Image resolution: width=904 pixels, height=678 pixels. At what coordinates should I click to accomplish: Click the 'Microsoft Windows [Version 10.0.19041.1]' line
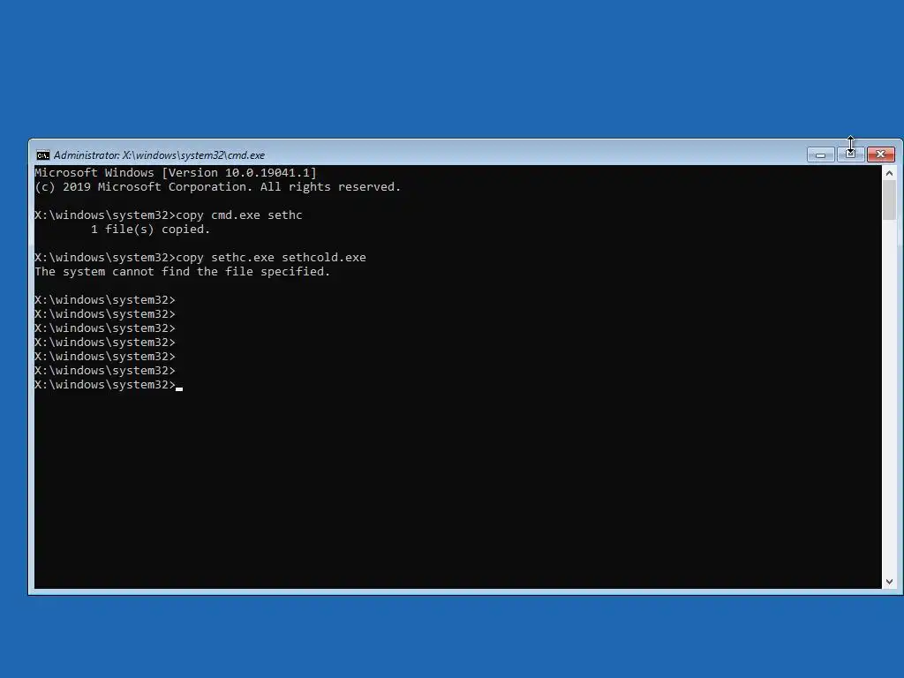176,172
